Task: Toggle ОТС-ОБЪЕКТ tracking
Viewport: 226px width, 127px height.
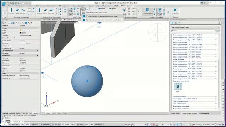Action: click(x=56, y=125)
